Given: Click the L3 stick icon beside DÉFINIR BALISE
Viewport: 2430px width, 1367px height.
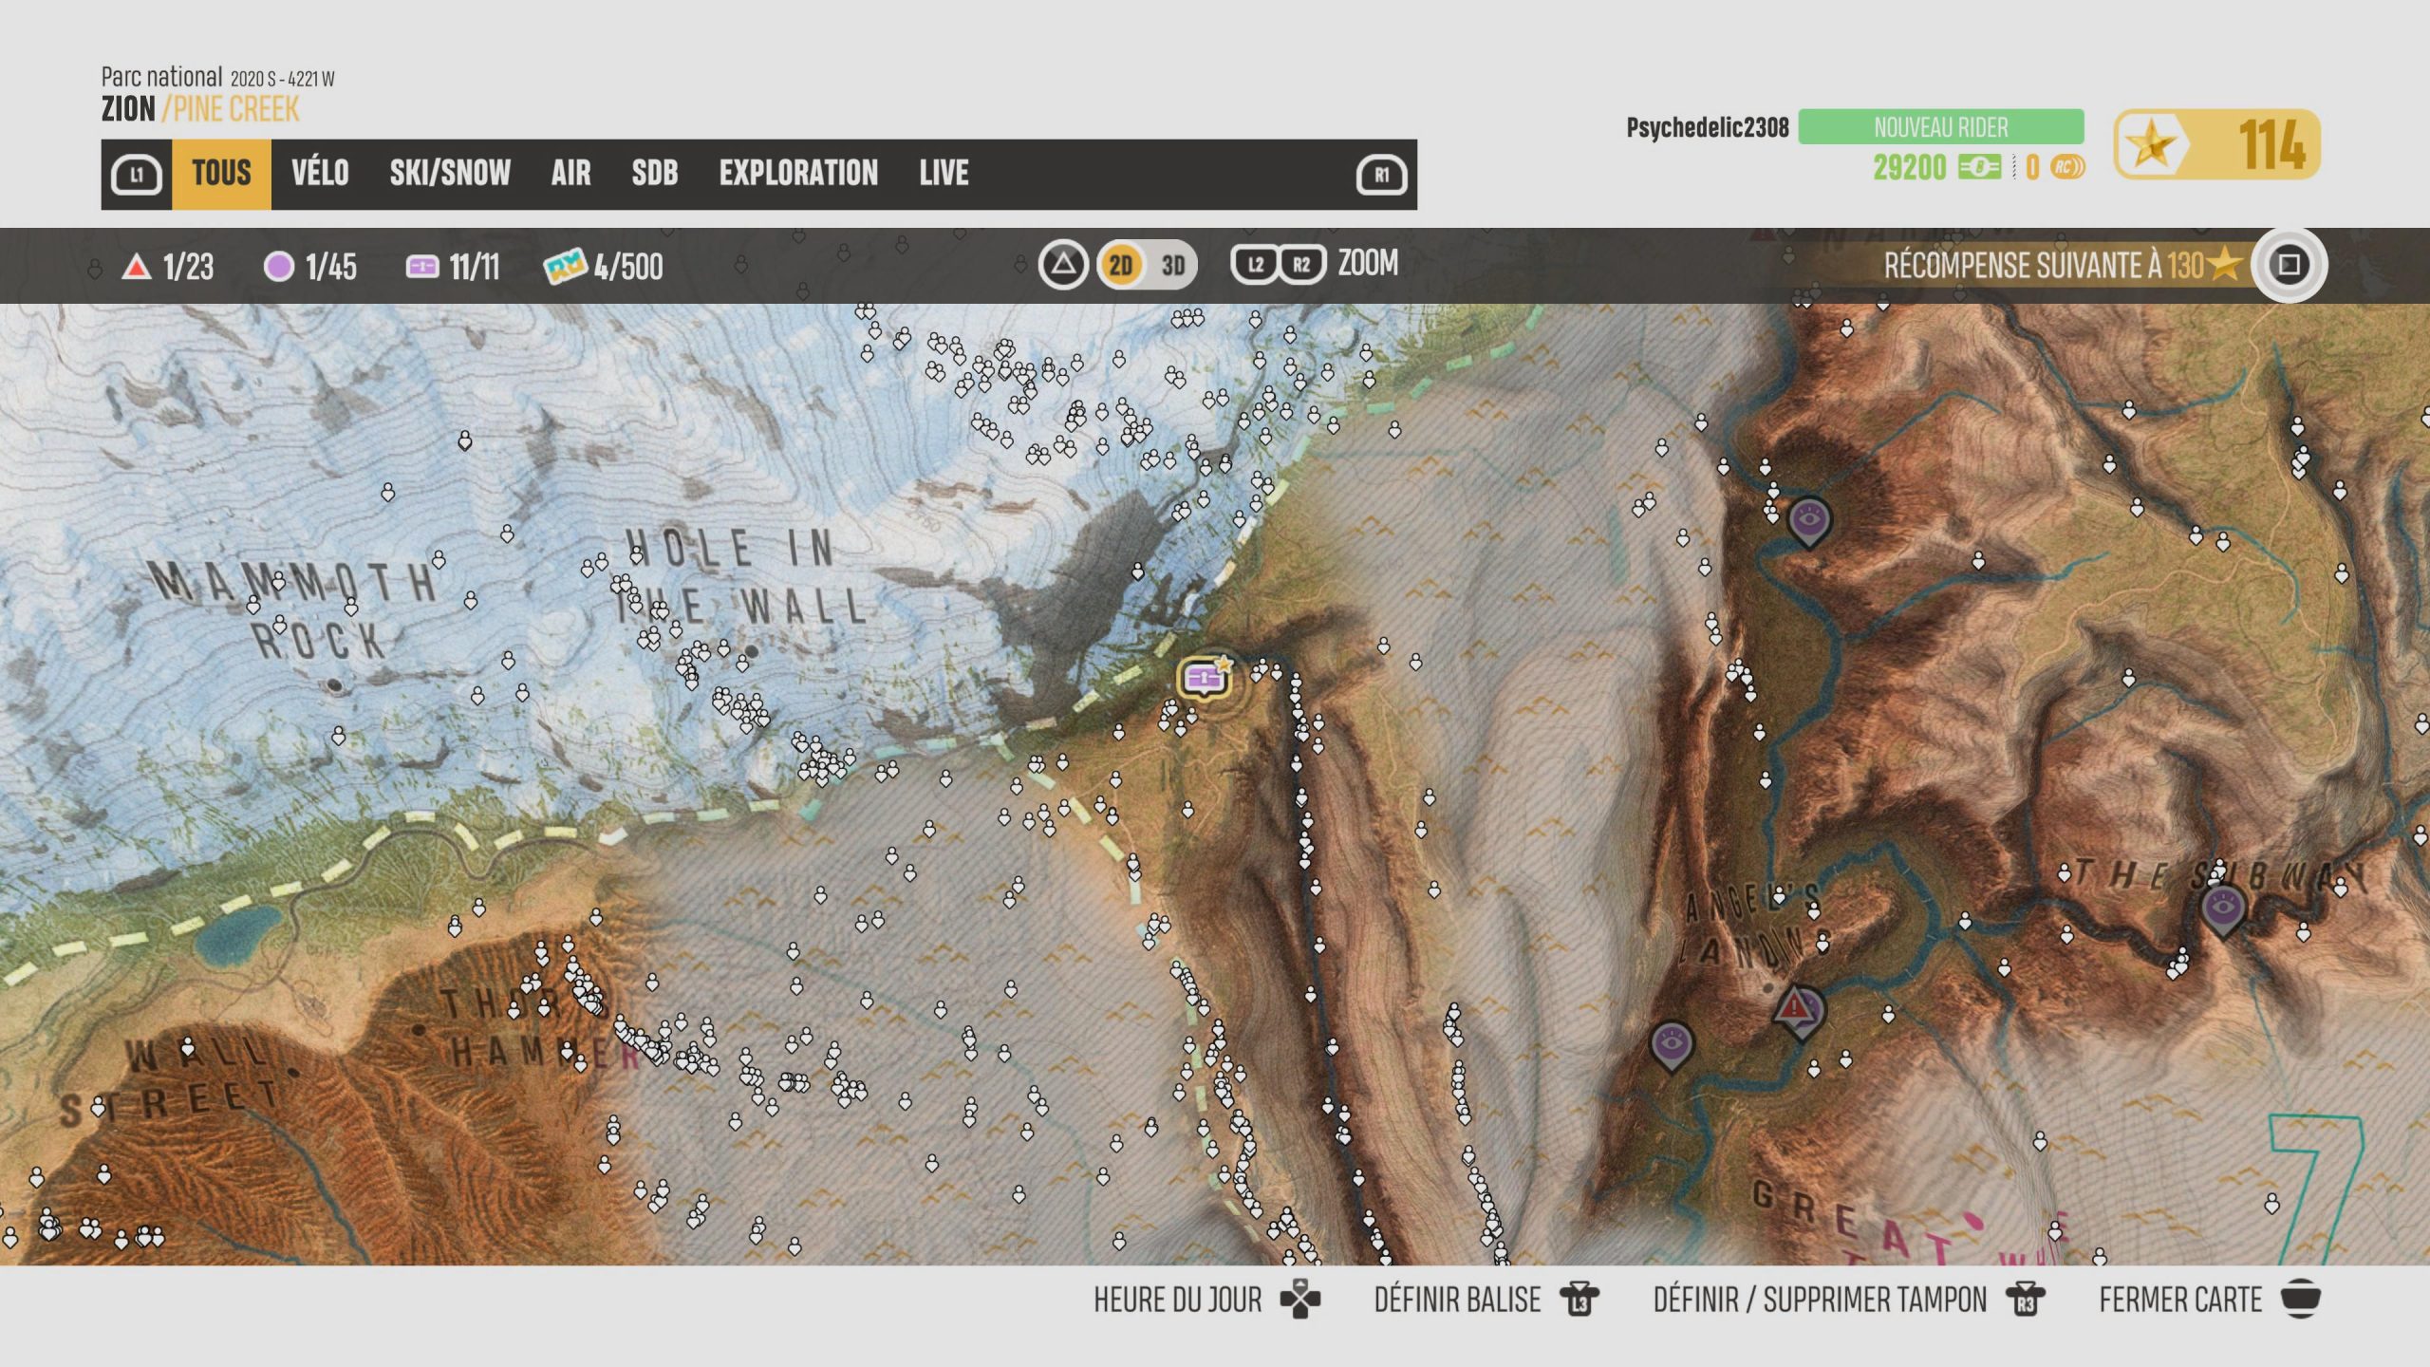Looking at the screenshot, I should tap(1579, 1300).
